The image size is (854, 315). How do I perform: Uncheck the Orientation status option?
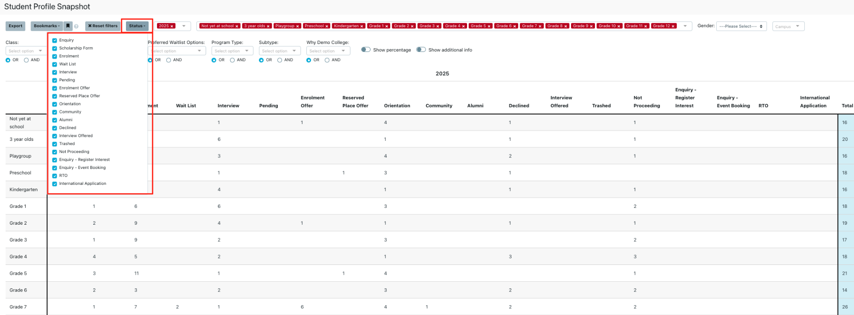pos(55,104)
